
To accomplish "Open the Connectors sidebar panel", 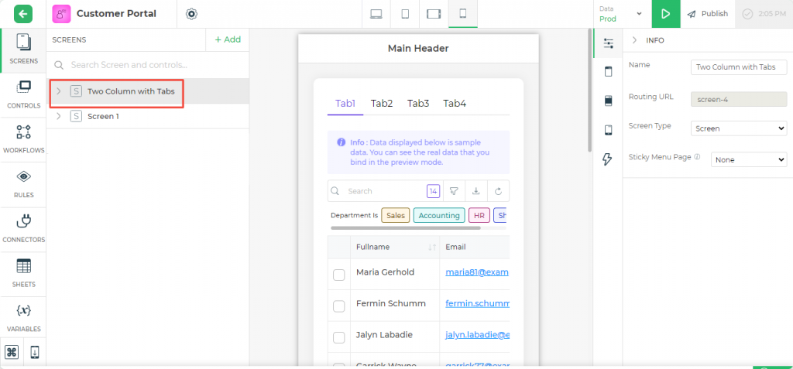I will coord(23,228).
